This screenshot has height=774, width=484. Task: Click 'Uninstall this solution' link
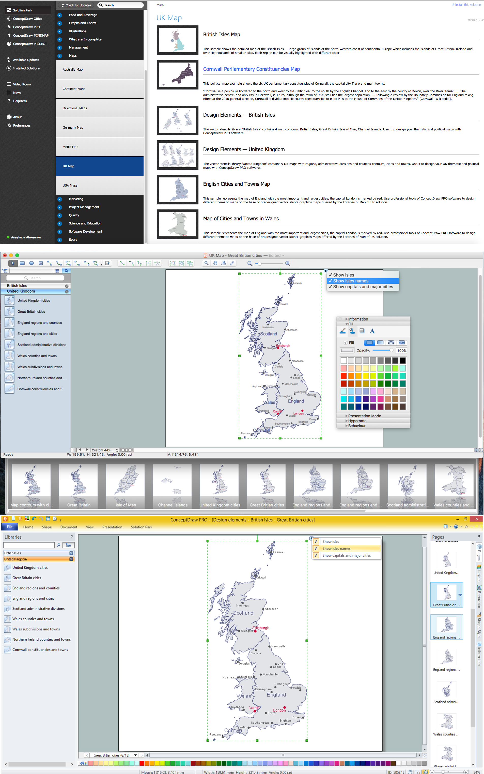466,5
